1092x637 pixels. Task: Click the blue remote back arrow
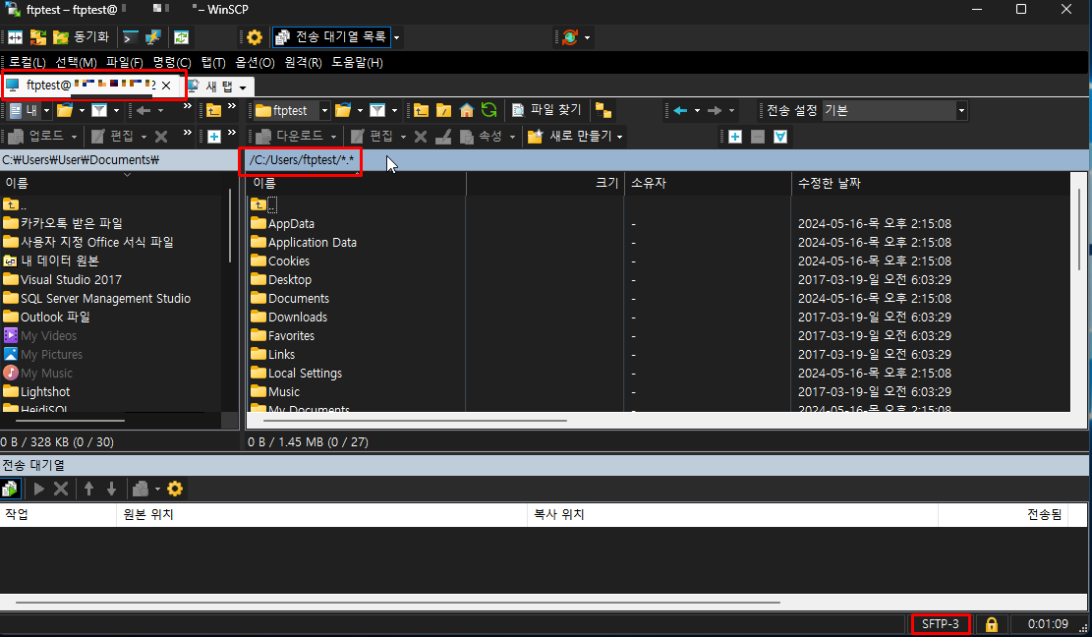point(680,111)
